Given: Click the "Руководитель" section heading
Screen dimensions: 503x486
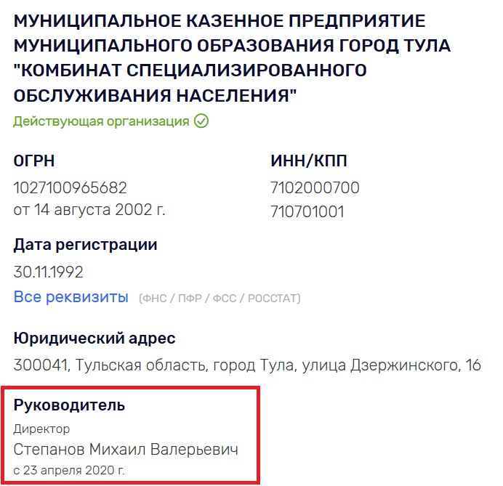Looking at the screenshot, I should (69, 405).
